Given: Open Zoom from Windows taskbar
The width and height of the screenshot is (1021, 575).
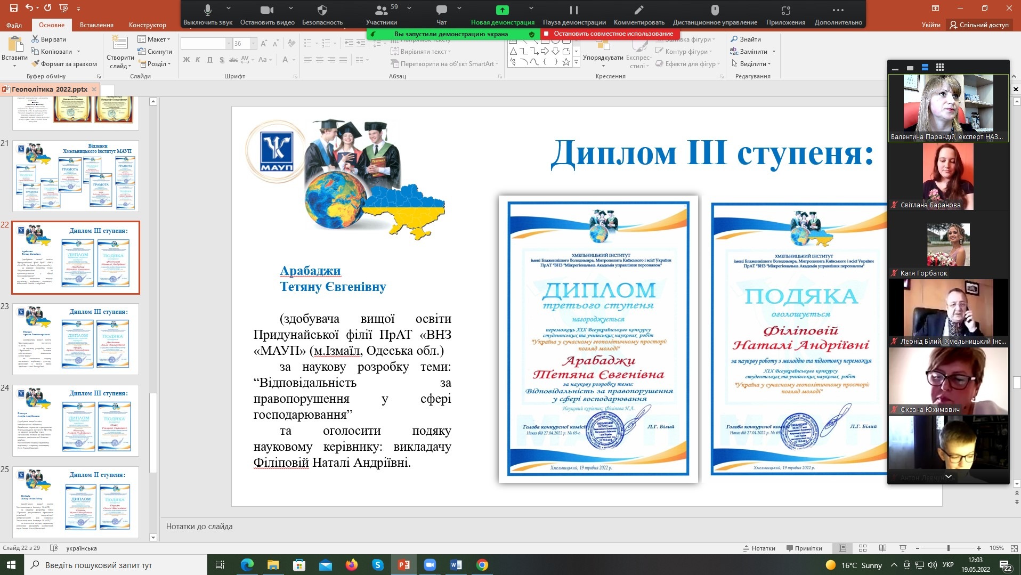Looking at the screenshot, I should 430,565.
